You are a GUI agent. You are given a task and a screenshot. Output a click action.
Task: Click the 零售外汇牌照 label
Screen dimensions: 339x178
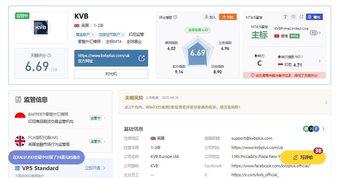(89, 42)
